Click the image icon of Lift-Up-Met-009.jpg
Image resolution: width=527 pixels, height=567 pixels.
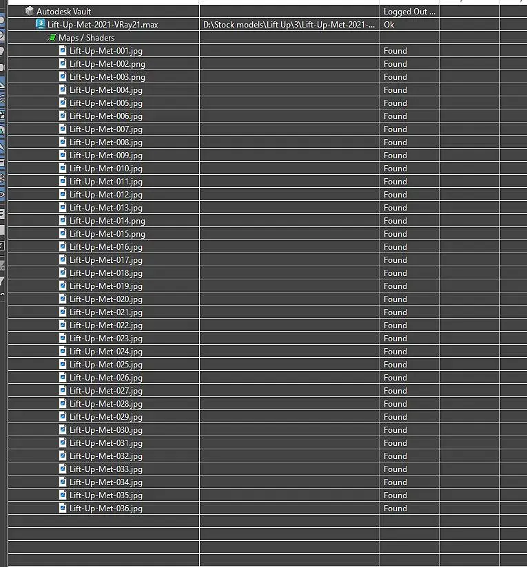[x=63, y=155]
